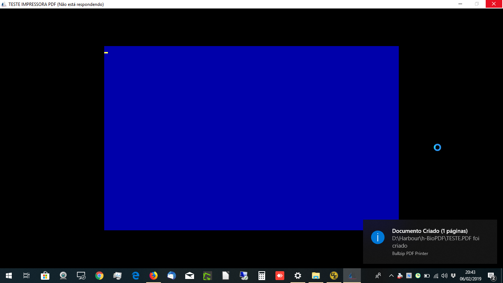Click the green clock tray icon

click(x=418, y=276)
